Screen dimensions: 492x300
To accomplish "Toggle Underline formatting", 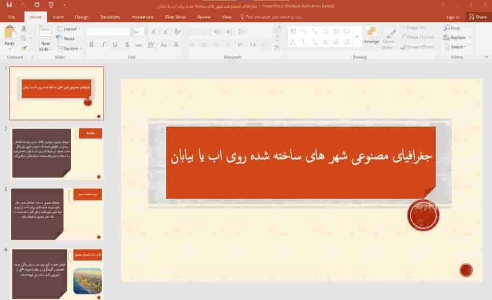I will pos(115,45).
